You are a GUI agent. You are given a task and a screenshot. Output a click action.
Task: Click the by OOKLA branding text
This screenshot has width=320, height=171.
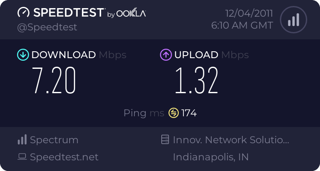[126, 14]
